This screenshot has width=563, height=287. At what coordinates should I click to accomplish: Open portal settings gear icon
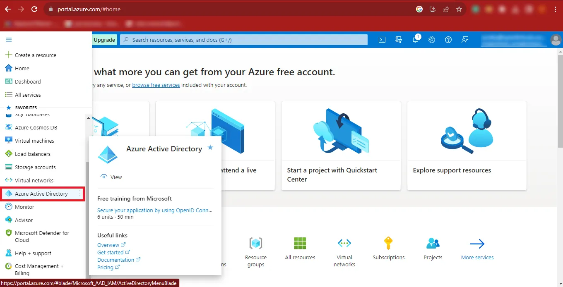click(432, 40)
